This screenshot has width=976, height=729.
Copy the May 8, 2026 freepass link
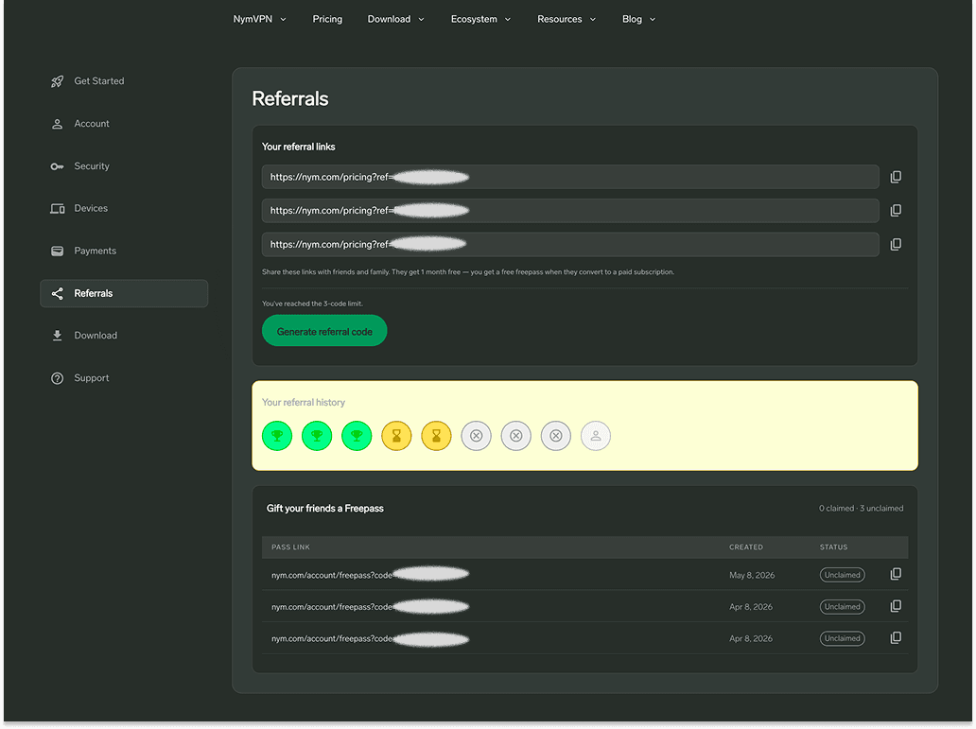[896, 574]
